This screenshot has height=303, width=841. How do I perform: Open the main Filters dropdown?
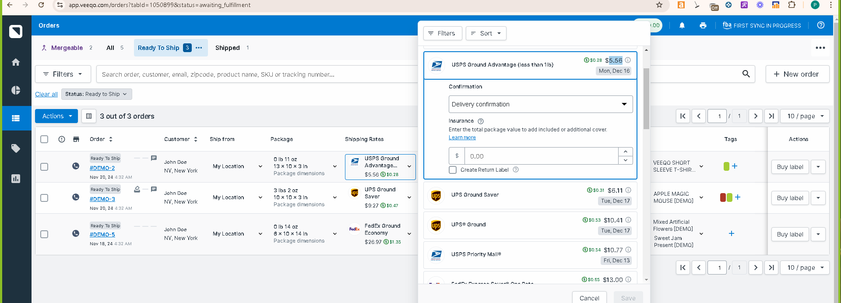63,74
